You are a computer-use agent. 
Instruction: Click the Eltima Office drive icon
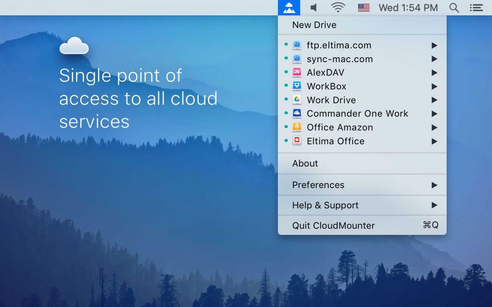297,141
